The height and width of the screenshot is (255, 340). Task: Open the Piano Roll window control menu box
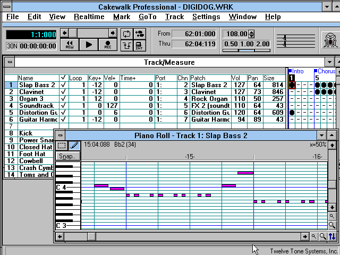pos(60,135)
